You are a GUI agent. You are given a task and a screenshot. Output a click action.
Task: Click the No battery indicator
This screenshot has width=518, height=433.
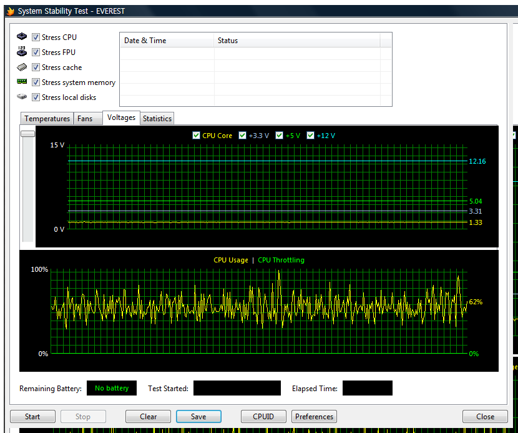(112, 388)
